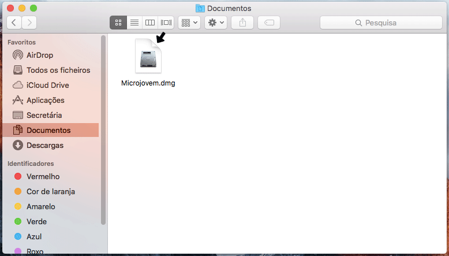Click the Identificadores section header

tap(31, 164)
